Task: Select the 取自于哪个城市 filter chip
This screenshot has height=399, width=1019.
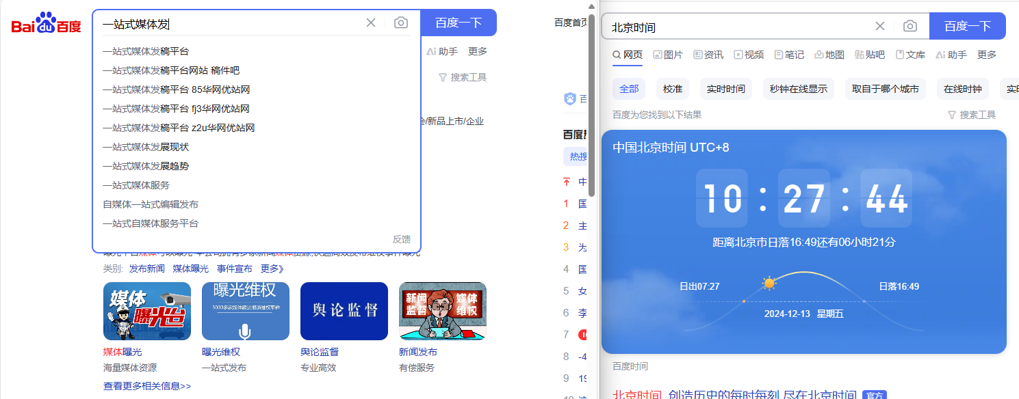Action: 886,89
